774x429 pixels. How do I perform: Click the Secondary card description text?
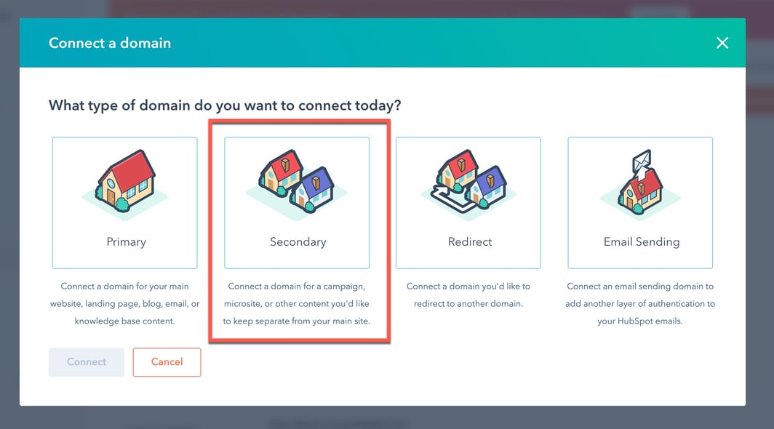click(x=297, y=303)
